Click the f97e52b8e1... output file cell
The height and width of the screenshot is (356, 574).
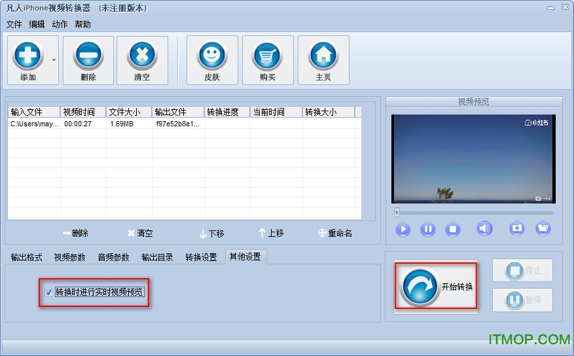click(178, 124)
